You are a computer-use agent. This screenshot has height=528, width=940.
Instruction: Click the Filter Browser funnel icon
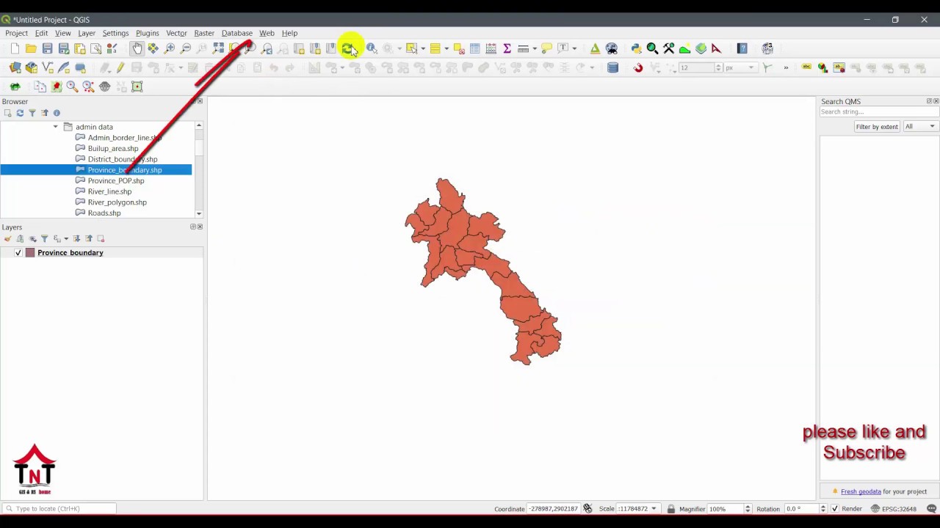tap(32, 113)
